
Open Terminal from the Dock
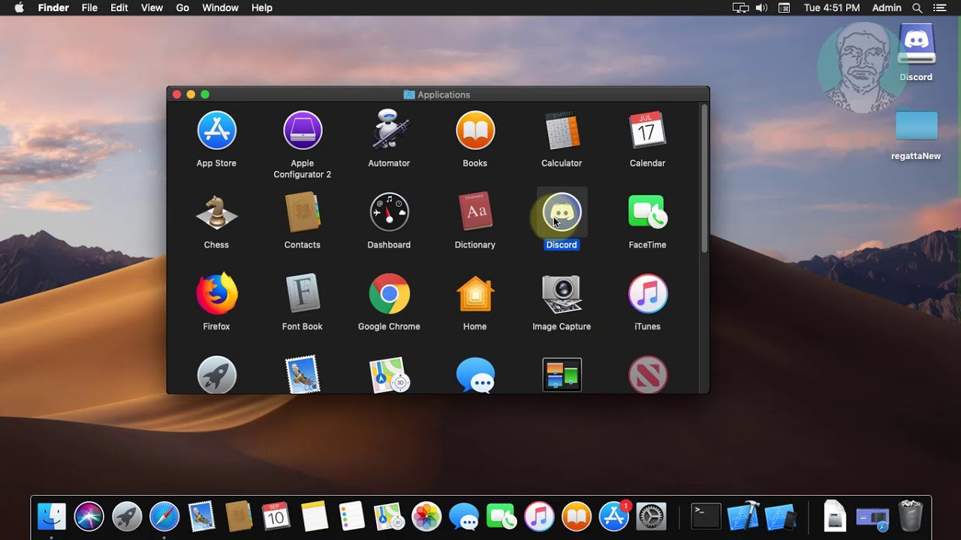706,516
